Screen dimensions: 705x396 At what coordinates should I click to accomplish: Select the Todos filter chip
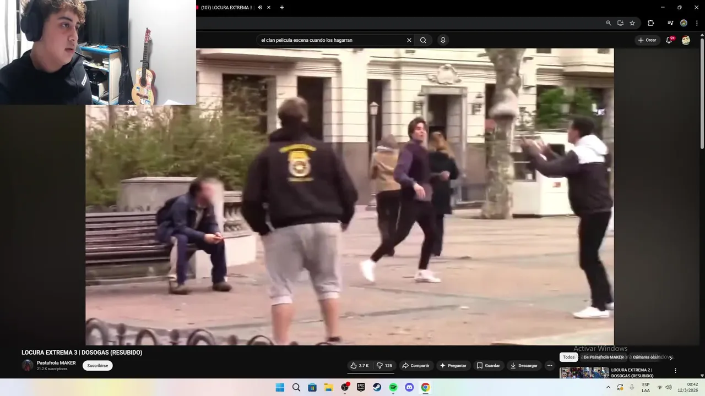pyautogui.click(x=569, y=358)
